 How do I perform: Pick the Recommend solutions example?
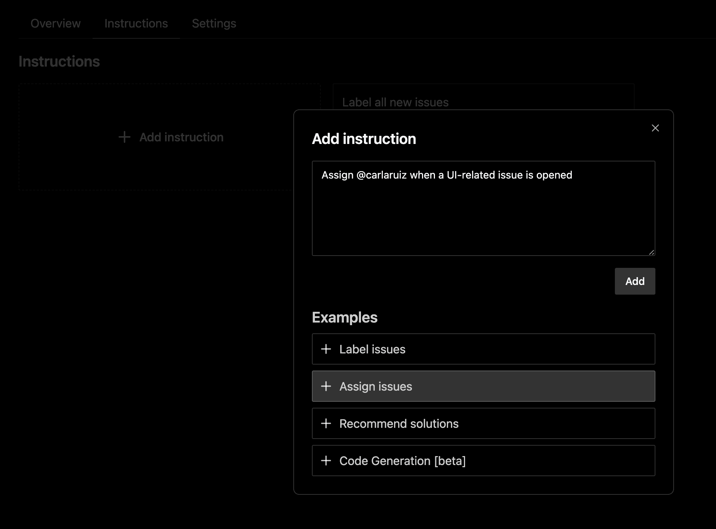click(483, 423)
